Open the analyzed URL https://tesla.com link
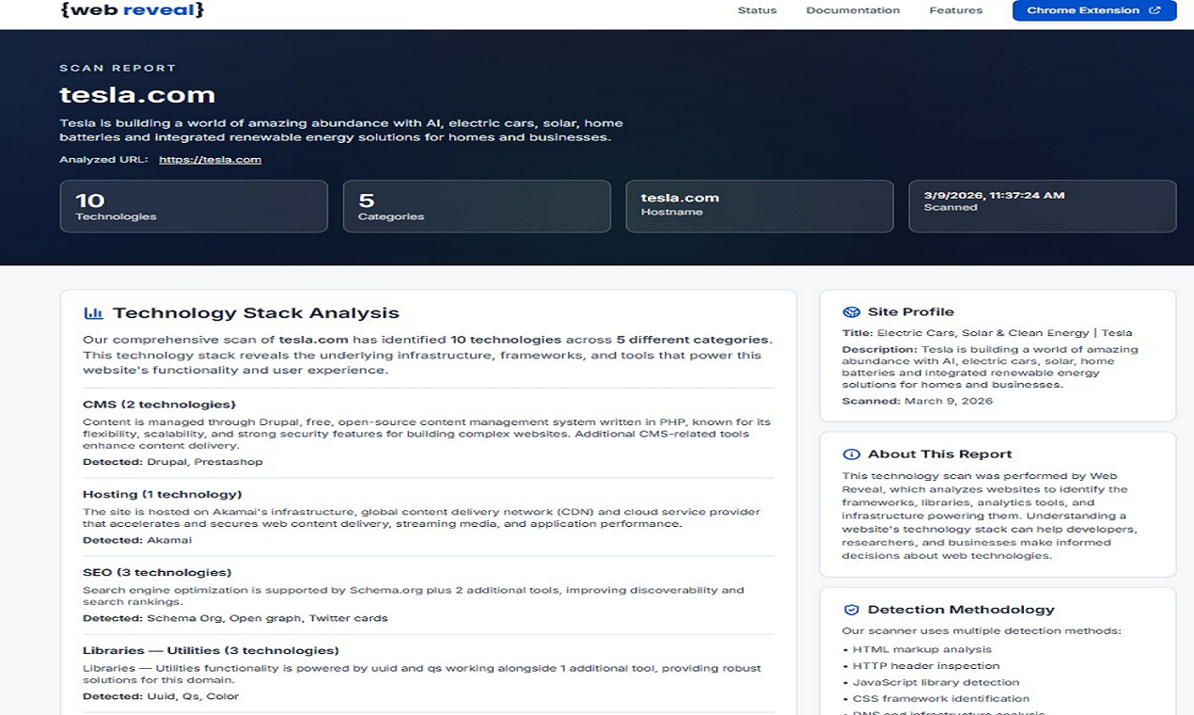The height and width of the screenshot is (715, 1194). coord(210,160)
